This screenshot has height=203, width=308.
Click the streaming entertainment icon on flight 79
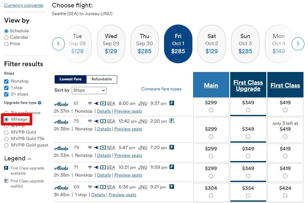tap(104, 148)
